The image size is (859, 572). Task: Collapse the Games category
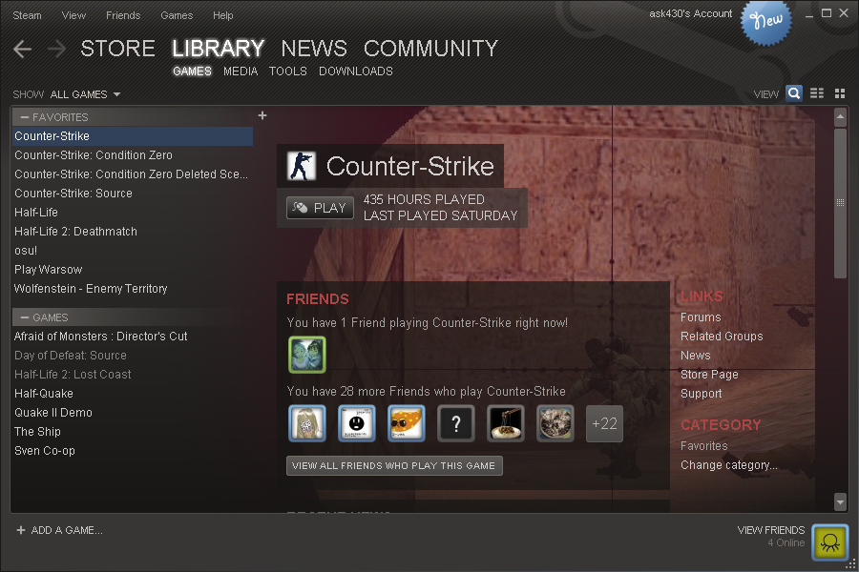(x=25, y=317)
